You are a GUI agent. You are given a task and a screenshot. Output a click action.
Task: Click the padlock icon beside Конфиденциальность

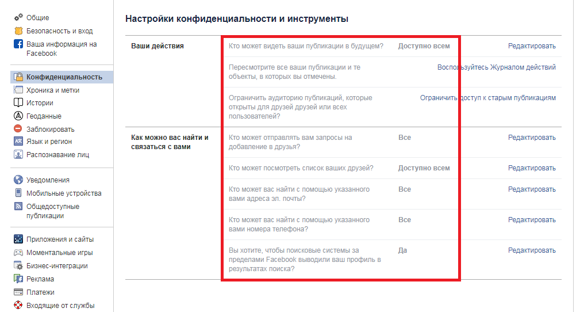[x=18, y=77]
